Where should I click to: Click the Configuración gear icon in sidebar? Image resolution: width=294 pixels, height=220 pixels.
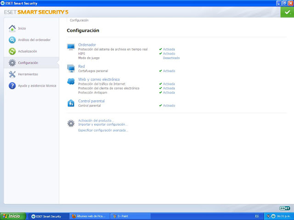[12, 63]
